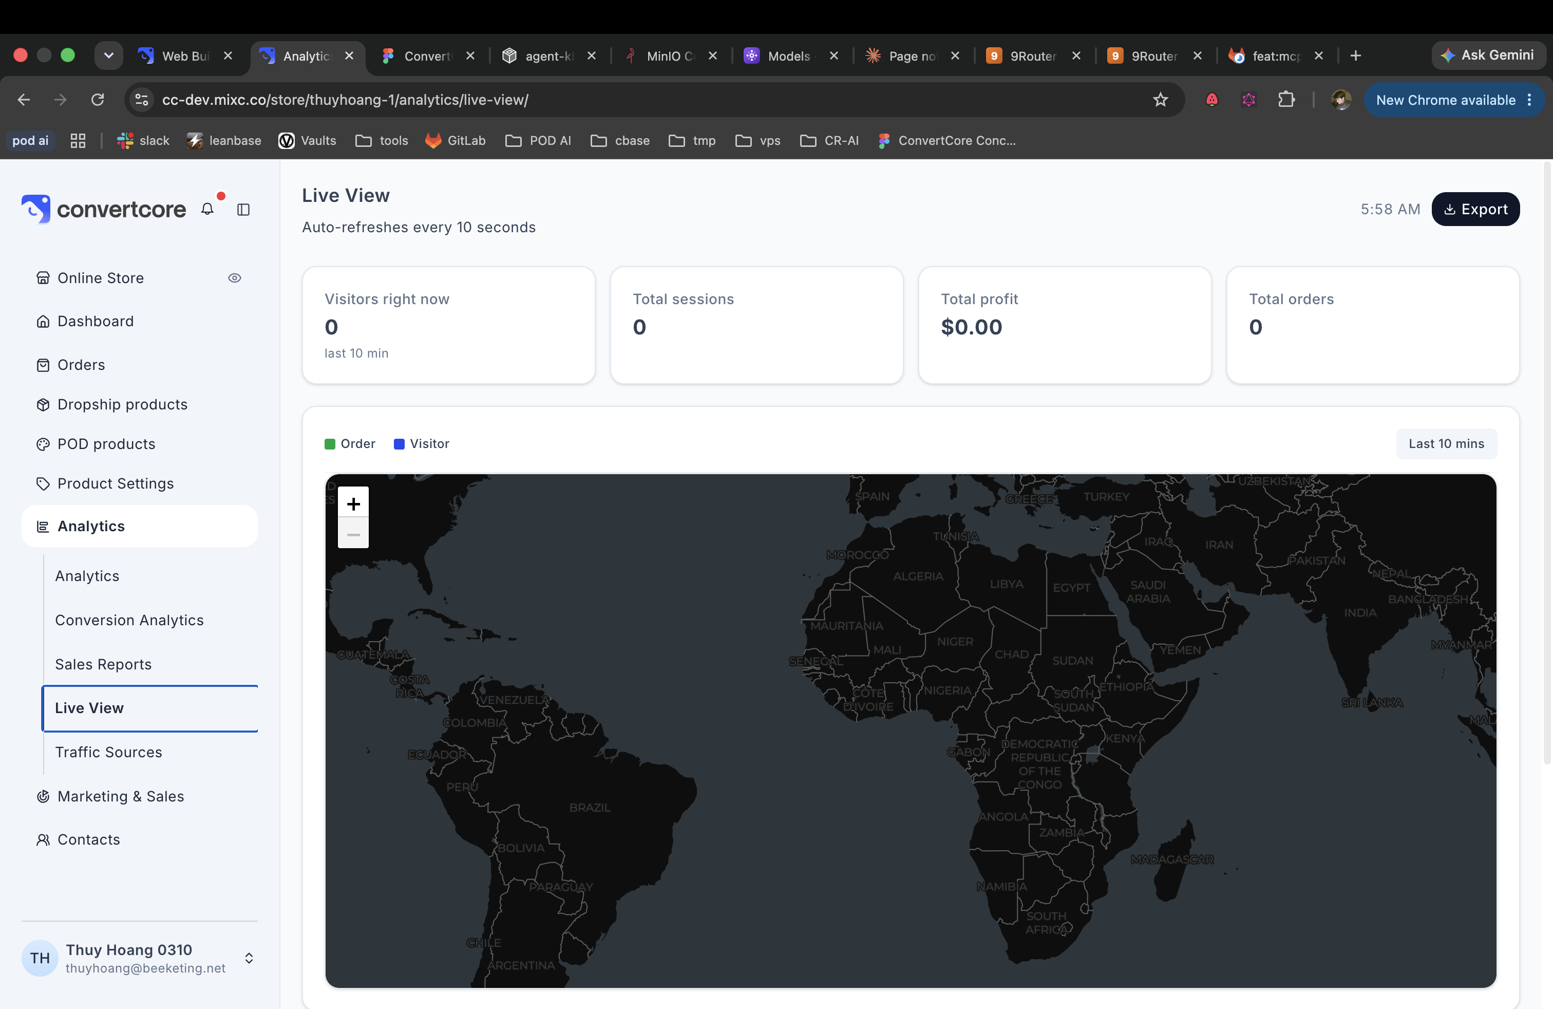Zoom out on the map

353,534
